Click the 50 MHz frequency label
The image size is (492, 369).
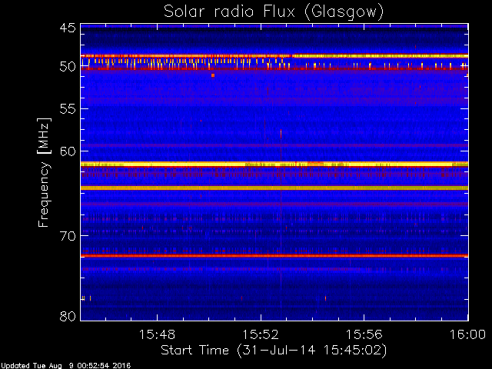coord(68,67)
